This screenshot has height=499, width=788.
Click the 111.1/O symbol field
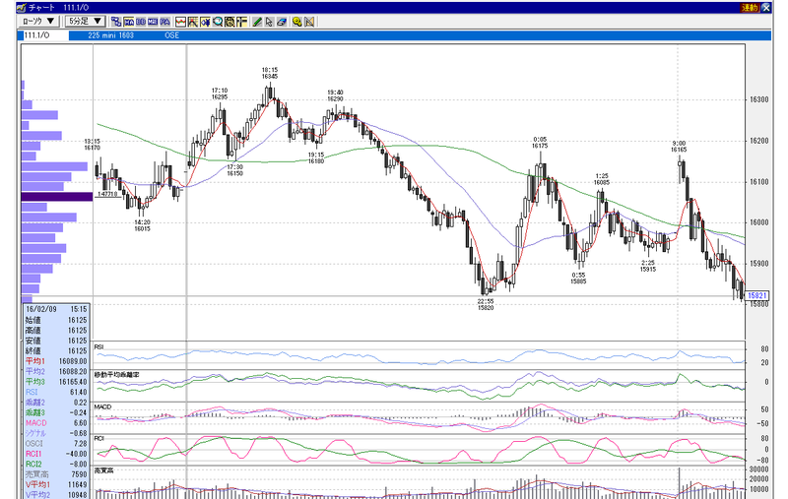37,35
